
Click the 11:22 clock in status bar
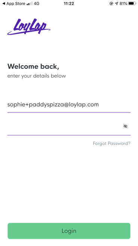(x=69, y=3)
